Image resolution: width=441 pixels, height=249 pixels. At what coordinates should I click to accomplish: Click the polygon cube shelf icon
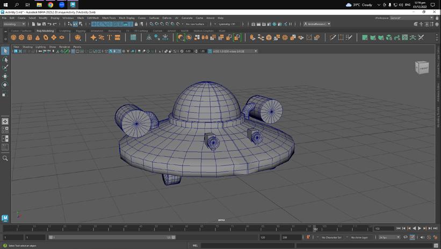pyautogui.click(x=21, y=37)
